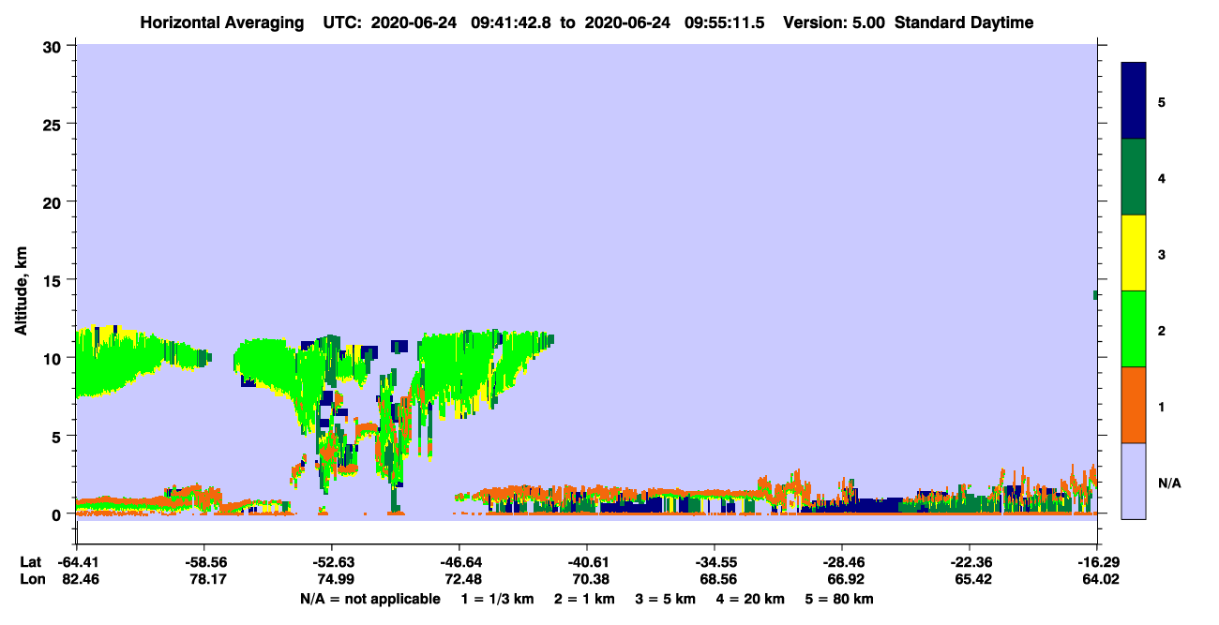Click the longitude value 68.56
This screenshot has height=625, width=1219.
[x=716, y=579]
